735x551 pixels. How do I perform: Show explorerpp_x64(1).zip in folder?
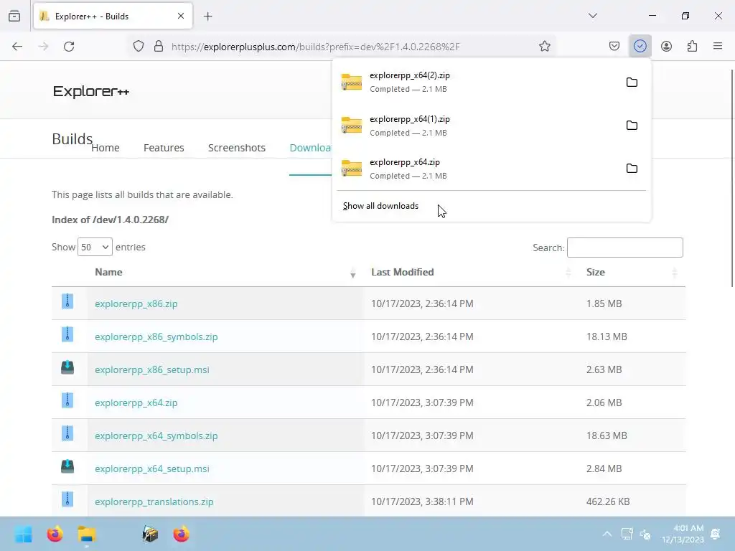pyautogui.click(x=632, y=126)
